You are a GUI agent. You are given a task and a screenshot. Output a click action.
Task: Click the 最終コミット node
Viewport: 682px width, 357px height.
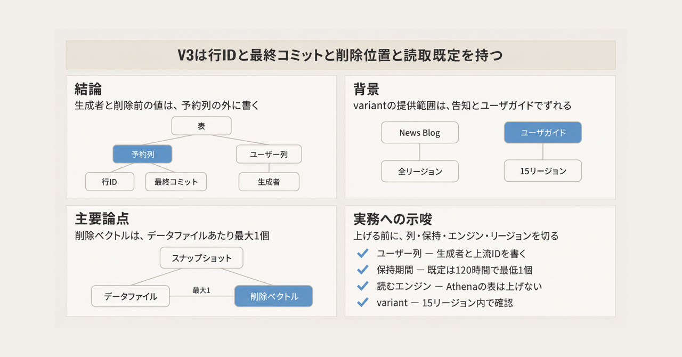[176, 182]
